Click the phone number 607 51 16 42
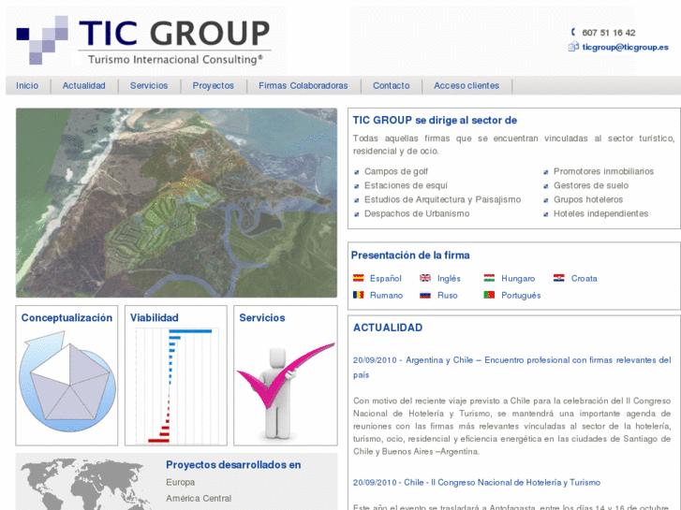 [609, 33]
